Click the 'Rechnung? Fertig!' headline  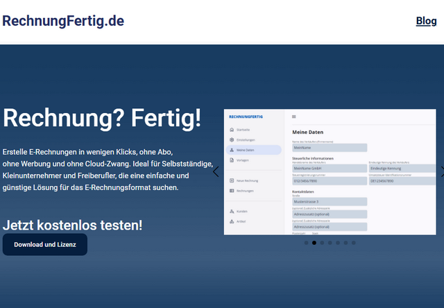[x=102, y=119]
